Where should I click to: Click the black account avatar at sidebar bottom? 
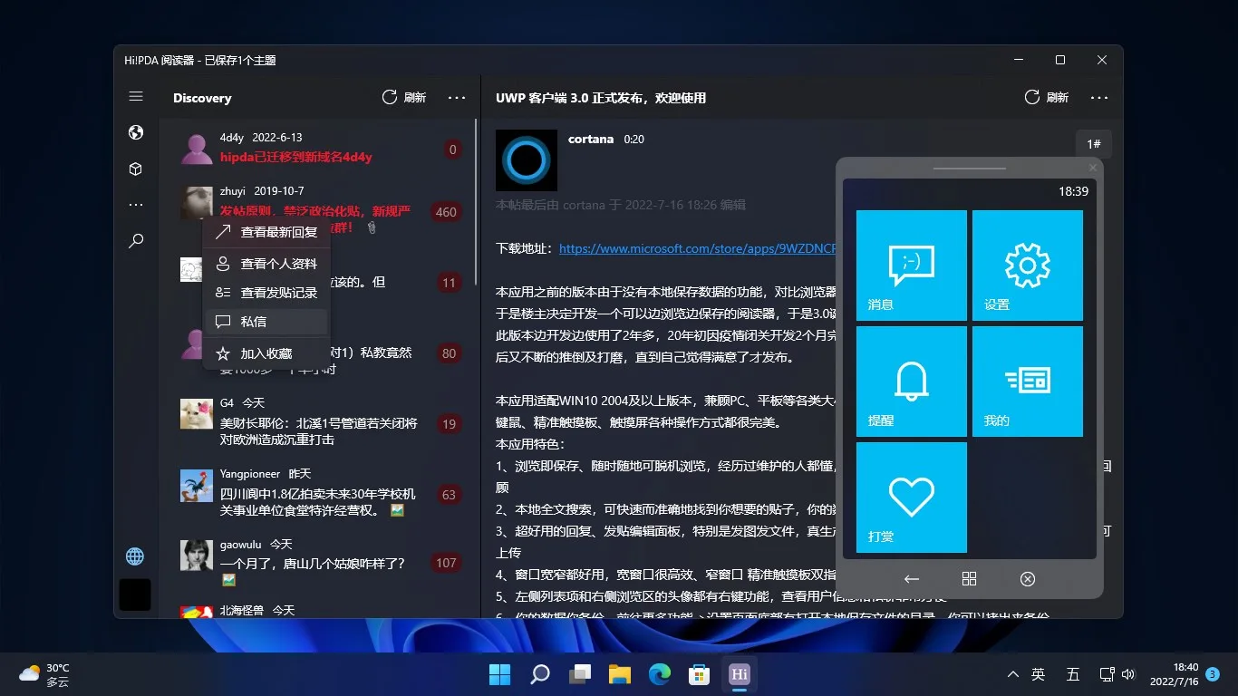135,594
